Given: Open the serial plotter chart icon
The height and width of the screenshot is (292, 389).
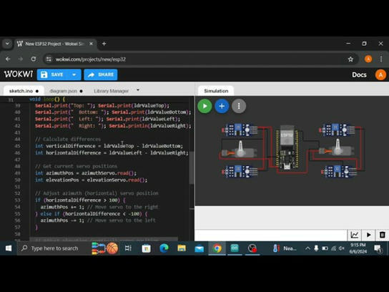Looking at the screenshot, I should [x=354, y=235].
